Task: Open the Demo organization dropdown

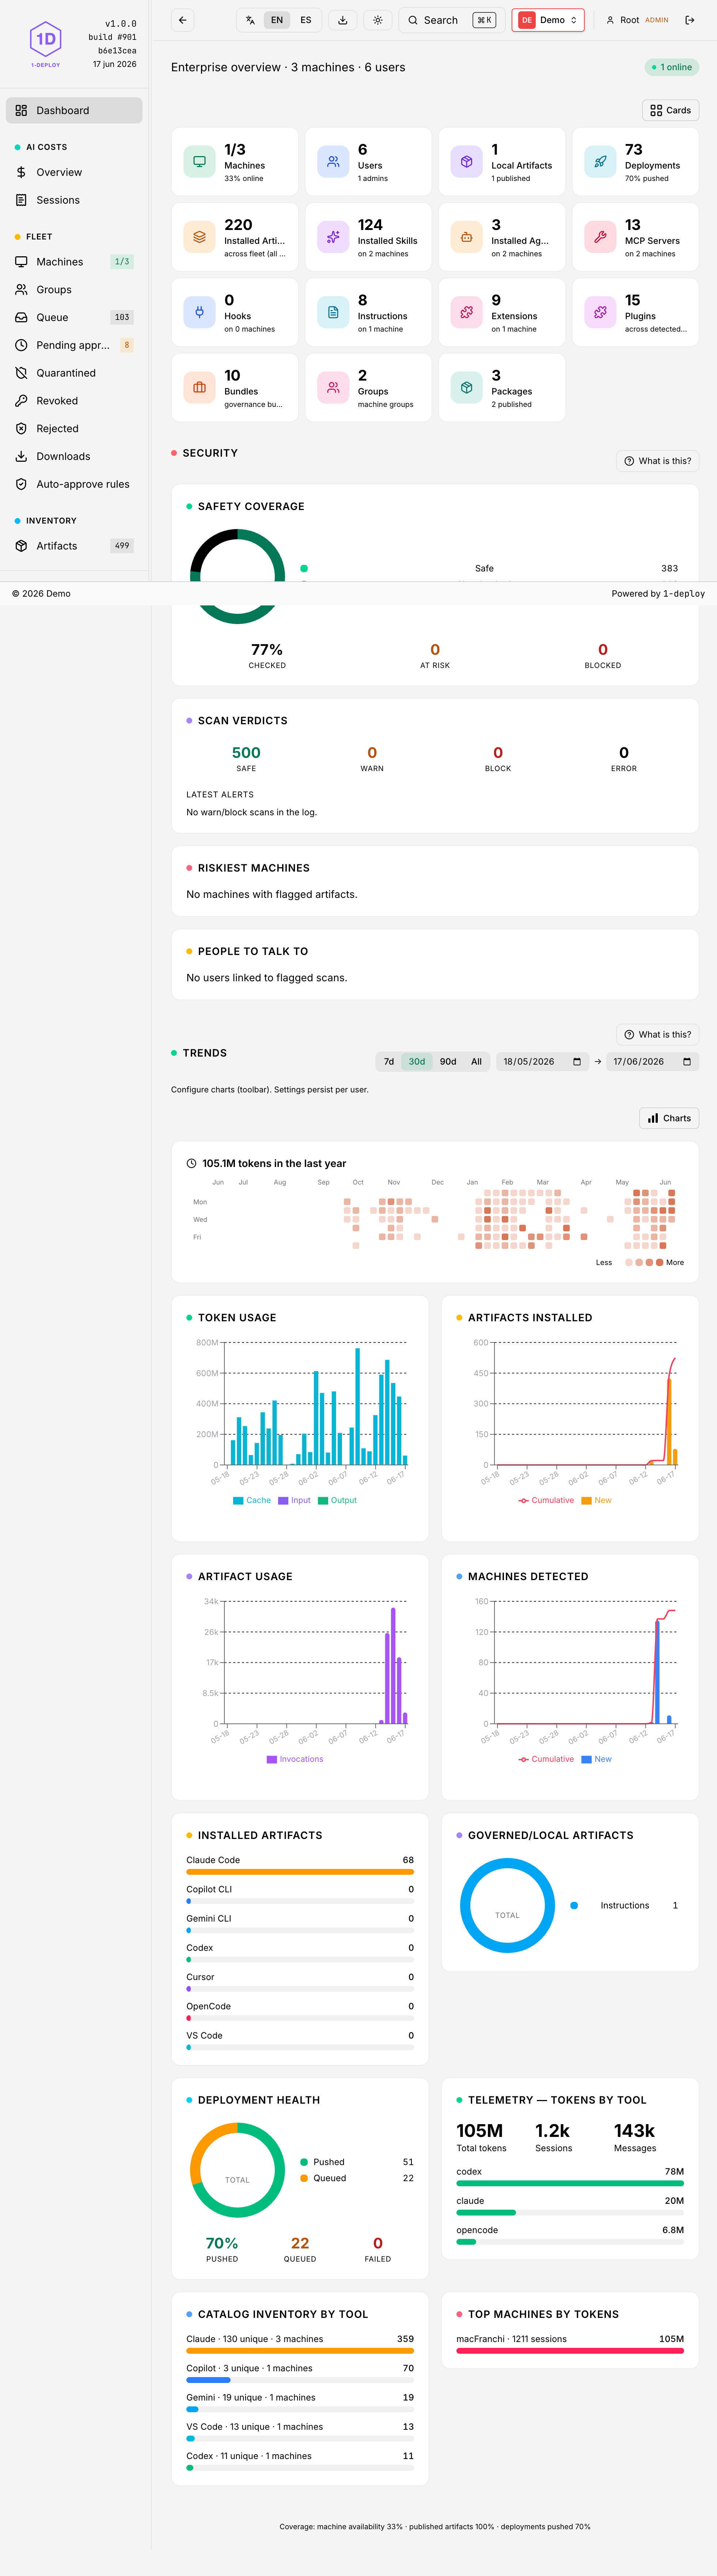Action: 548,20
